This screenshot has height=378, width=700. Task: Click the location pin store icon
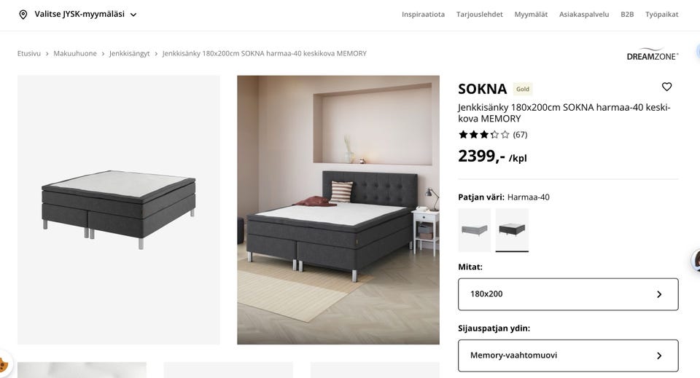pos(23,15)
